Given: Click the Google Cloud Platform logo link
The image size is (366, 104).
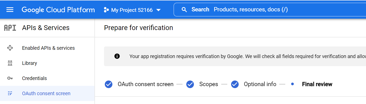Looking at the screenshot, I should tap(58, 10).
